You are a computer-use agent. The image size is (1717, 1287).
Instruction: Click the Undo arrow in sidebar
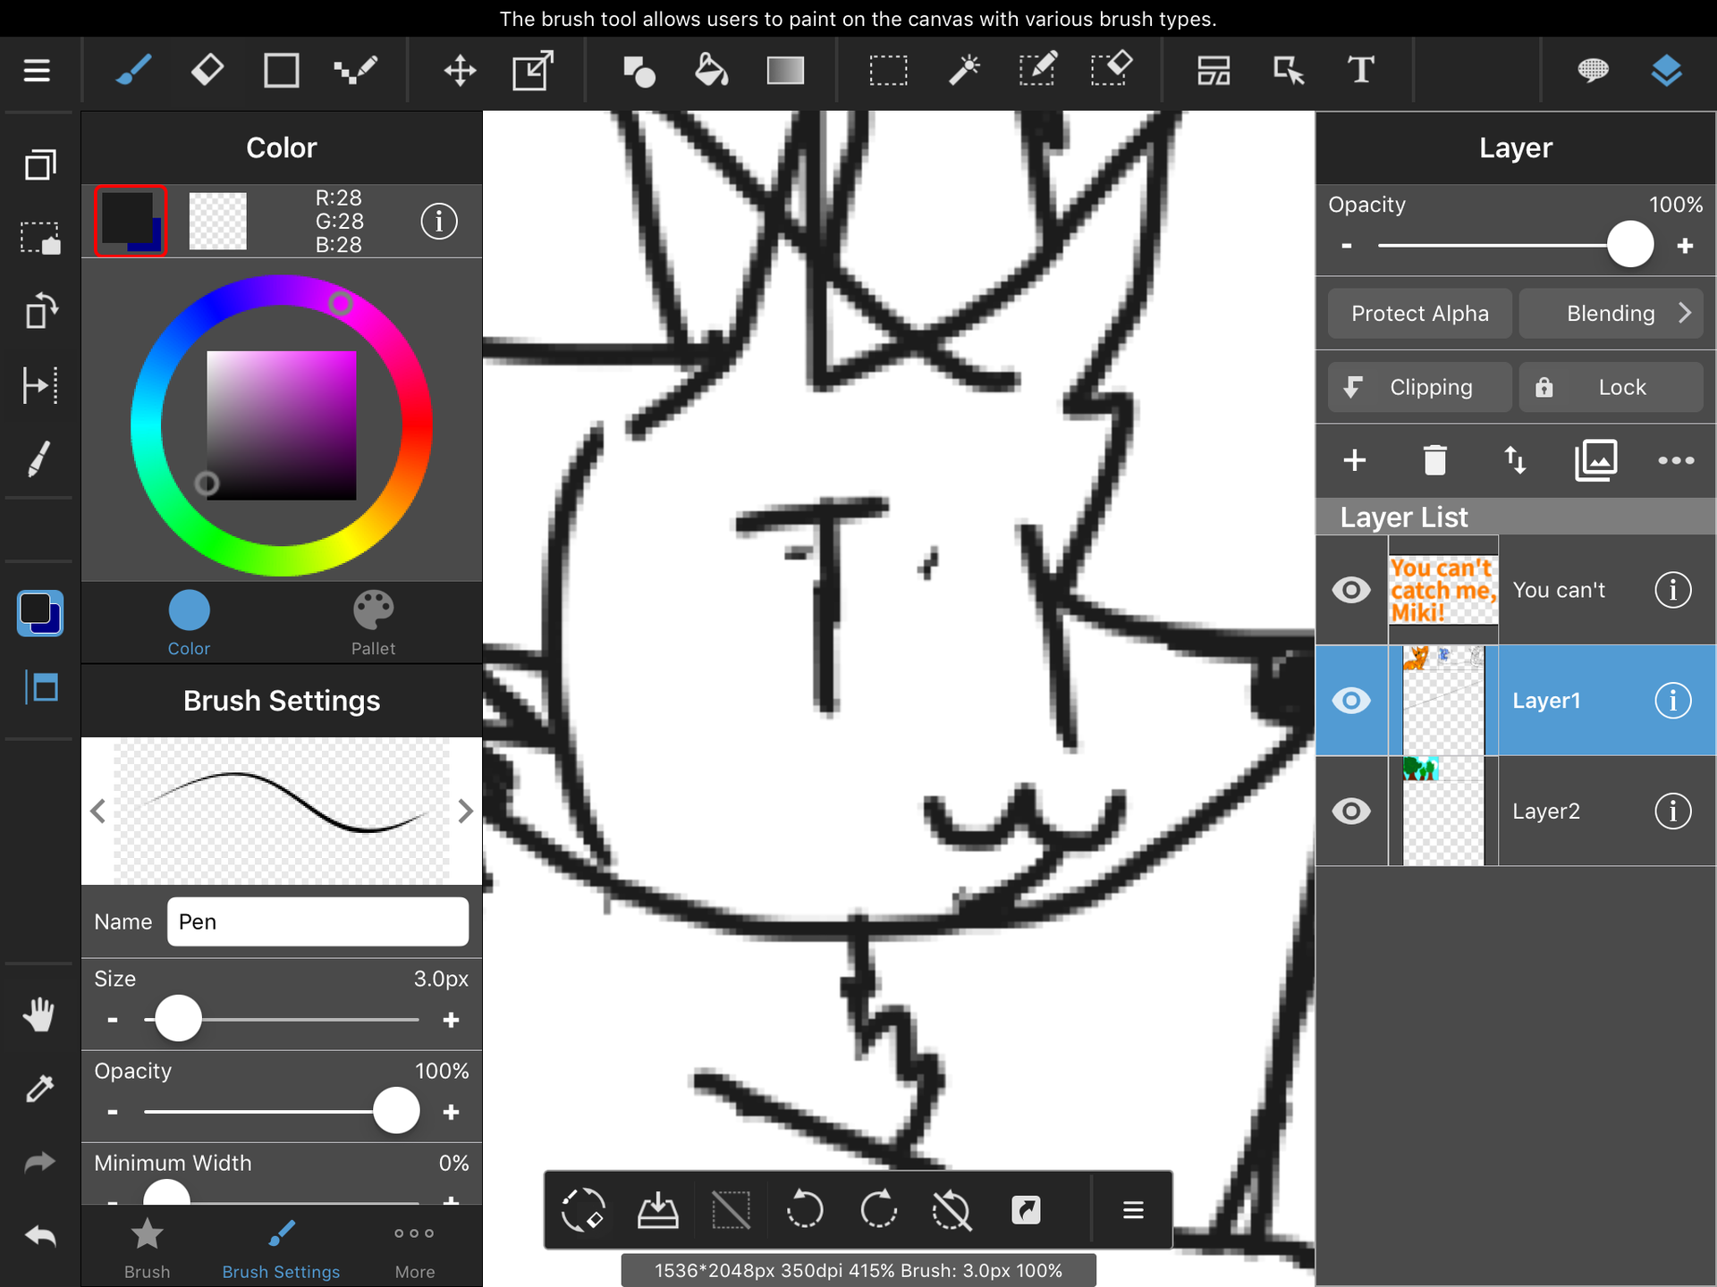pos(39,1236)
